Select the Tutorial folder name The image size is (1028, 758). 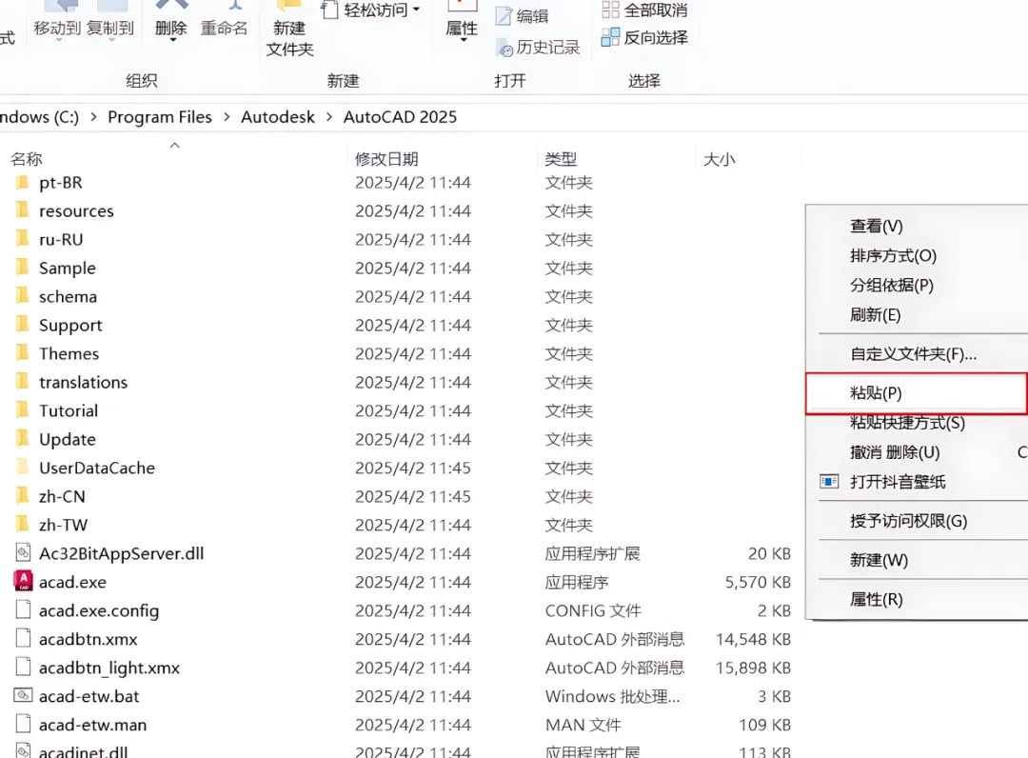click(69, 410)
